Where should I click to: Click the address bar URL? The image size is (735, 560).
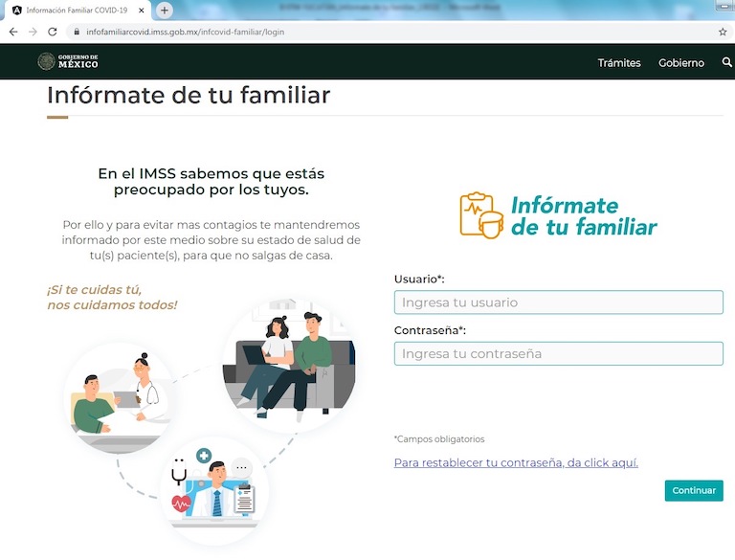(185, 32)
